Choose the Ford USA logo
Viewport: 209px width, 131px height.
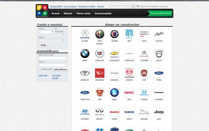tap(85, 93)
